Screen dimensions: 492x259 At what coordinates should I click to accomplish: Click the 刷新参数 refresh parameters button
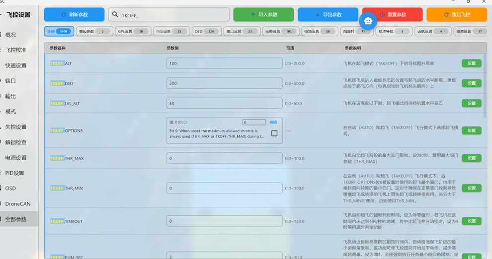tap(74, 15)
